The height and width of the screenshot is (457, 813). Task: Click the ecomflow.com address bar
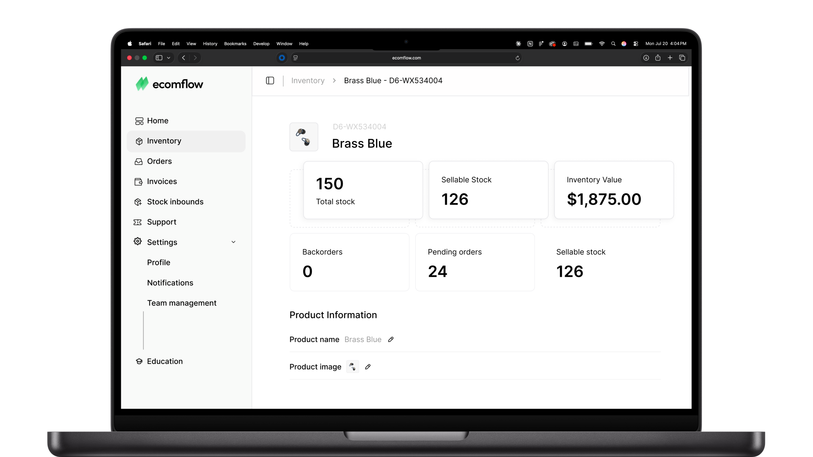pyautogui.click(x=406, y=58)
